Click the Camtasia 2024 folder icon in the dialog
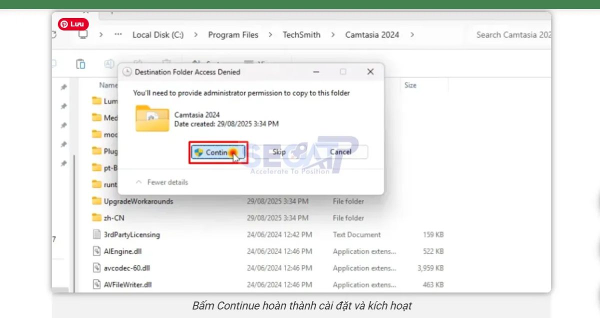600x318 pixels. (152, 119)
